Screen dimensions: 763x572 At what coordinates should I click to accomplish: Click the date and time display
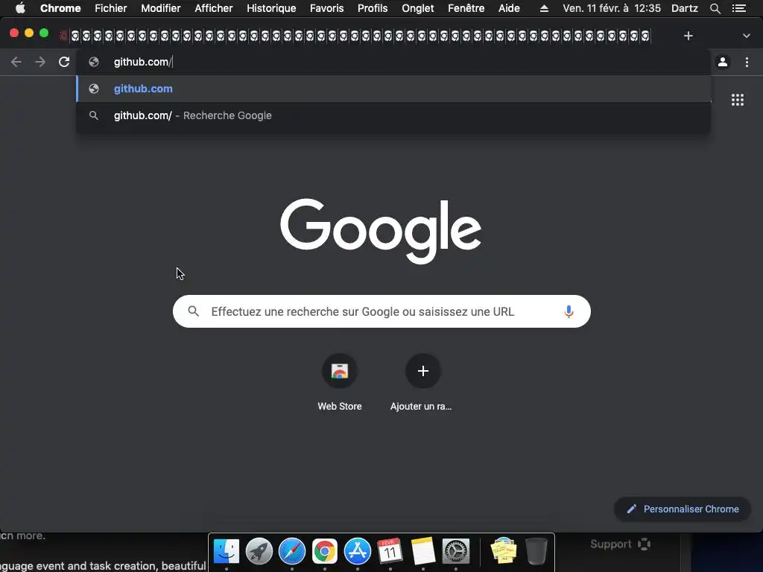point(612,8)
